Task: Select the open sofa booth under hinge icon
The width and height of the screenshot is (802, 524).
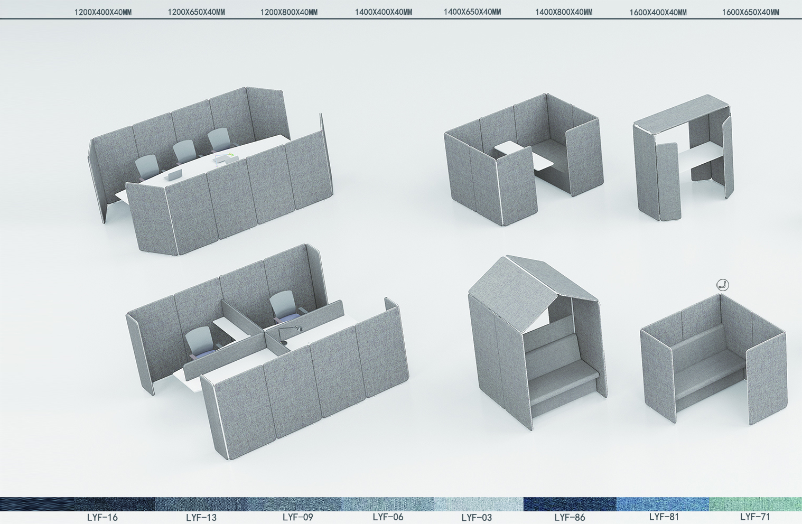Action: click(713, 359)
